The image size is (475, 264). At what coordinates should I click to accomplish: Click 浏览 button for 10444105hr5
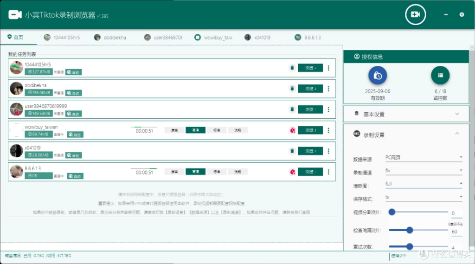[310, 68]
